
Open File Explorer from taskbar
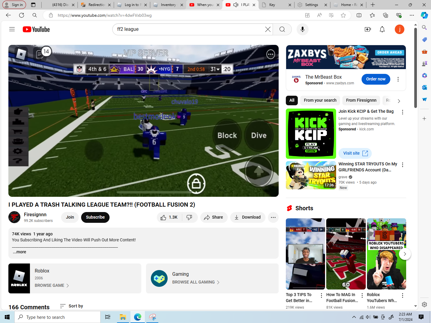click(x=123, y=317)
